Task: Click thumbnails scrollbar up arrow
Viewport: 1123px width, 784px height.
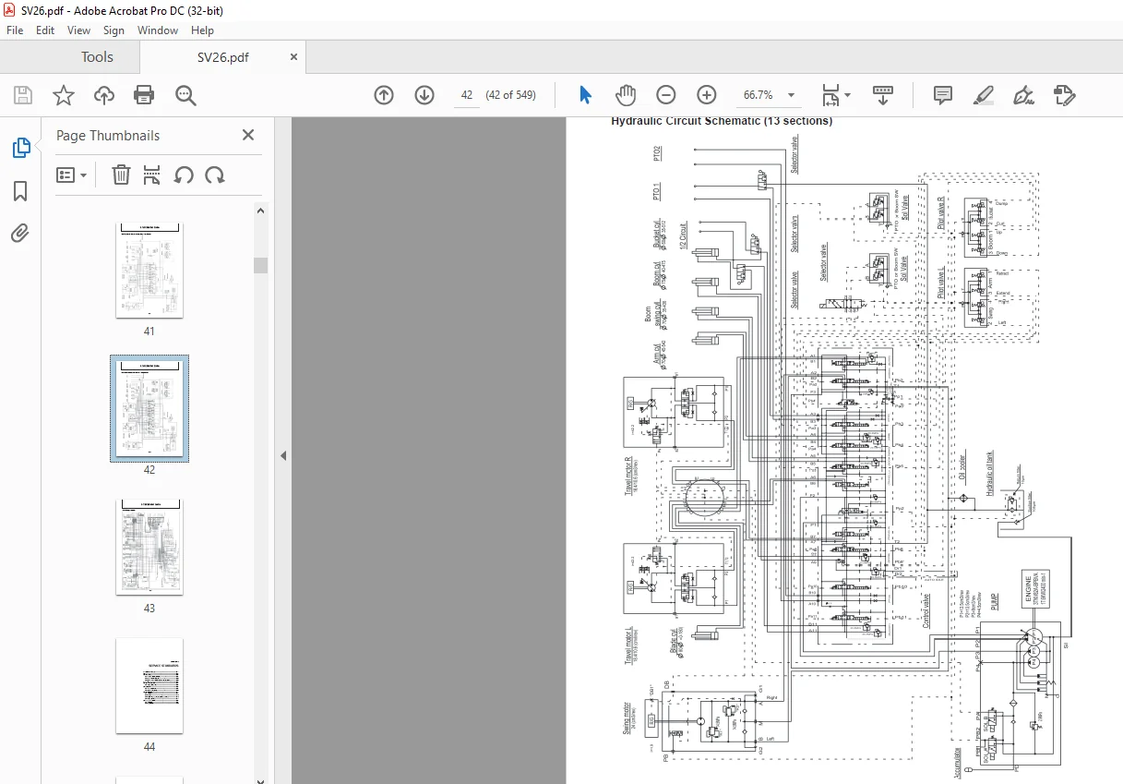Action: click(x=260, y=211)
